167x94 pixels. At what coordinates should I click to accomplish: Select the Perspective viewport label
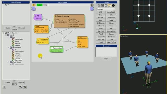(124, 36)
